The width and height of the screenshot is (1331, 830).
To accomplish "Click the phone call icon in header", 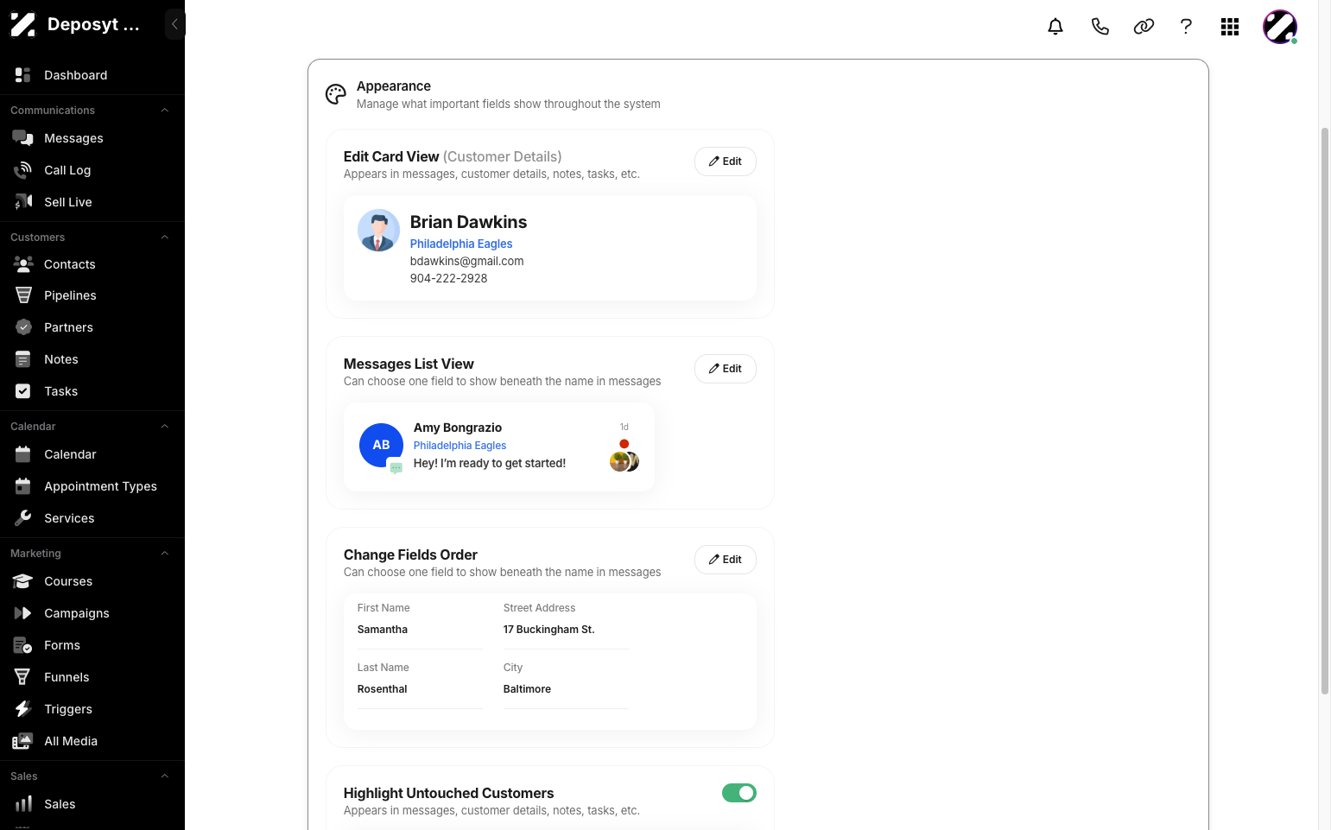I will [1100, 27].
